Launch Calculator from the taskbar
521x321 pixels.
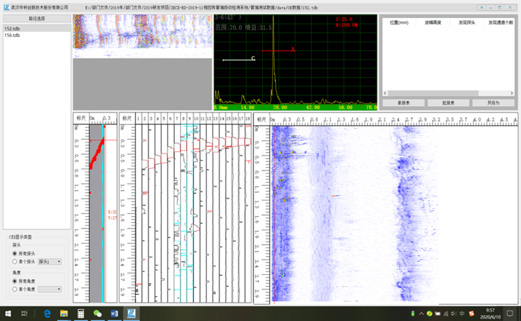[x=81, y=314]
